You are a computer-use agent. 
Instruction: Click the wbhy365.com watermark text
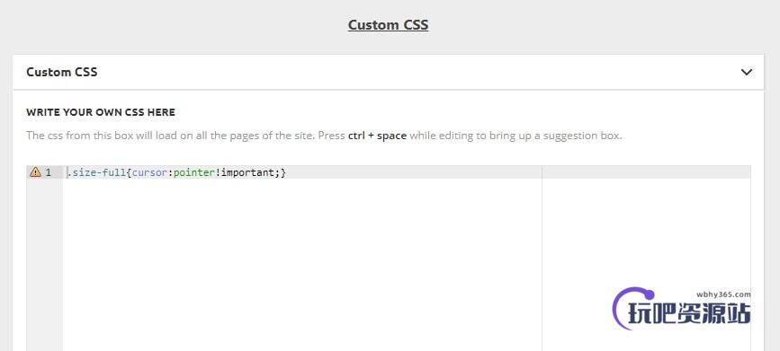point(723,294)
